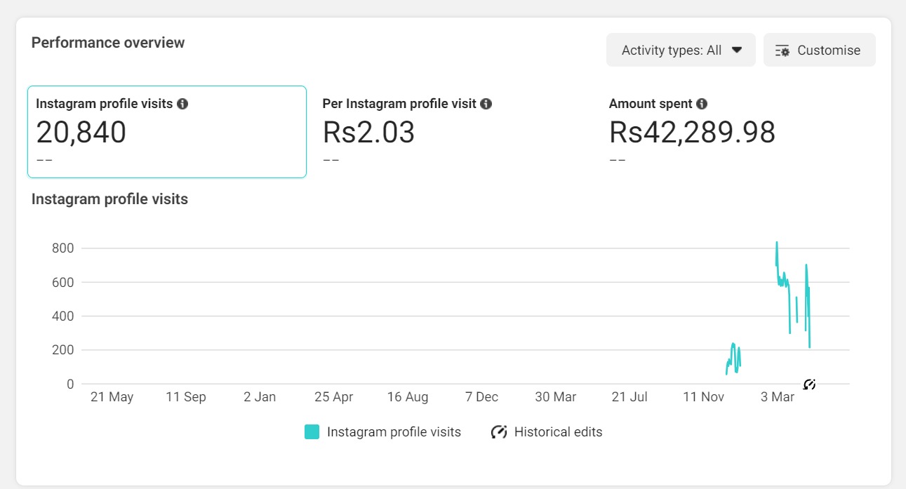Click the 800 peak on the chart line

pos(776,243)
